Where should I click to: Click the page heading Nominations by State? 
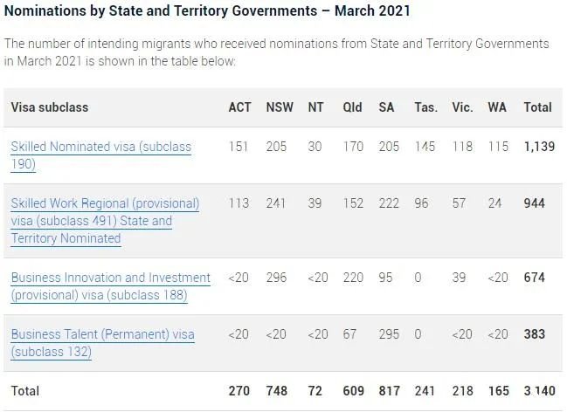click(207, 10)
